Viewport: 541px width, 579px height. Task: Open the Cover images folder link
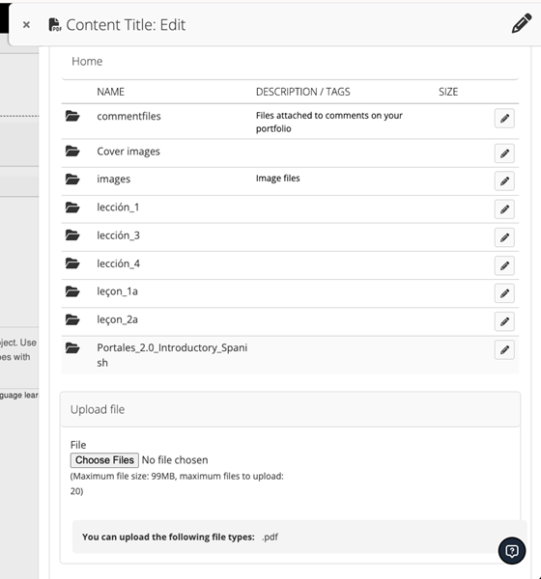click(x=128, y=152)
